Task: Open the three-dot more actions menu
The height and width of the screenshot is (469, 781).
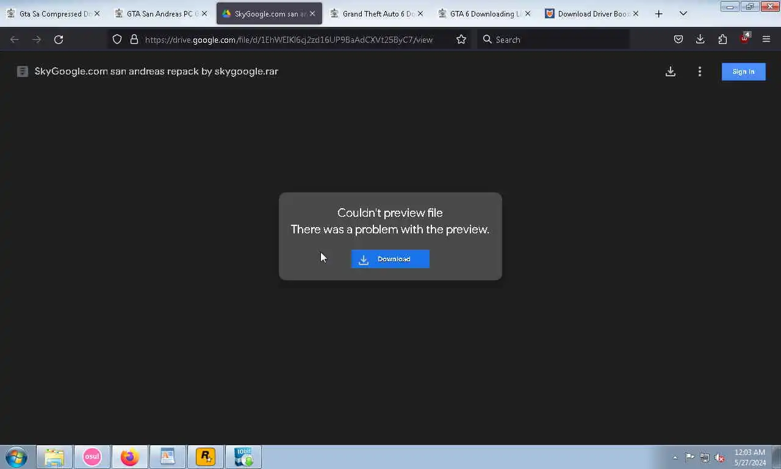Action: coord(700,71)
